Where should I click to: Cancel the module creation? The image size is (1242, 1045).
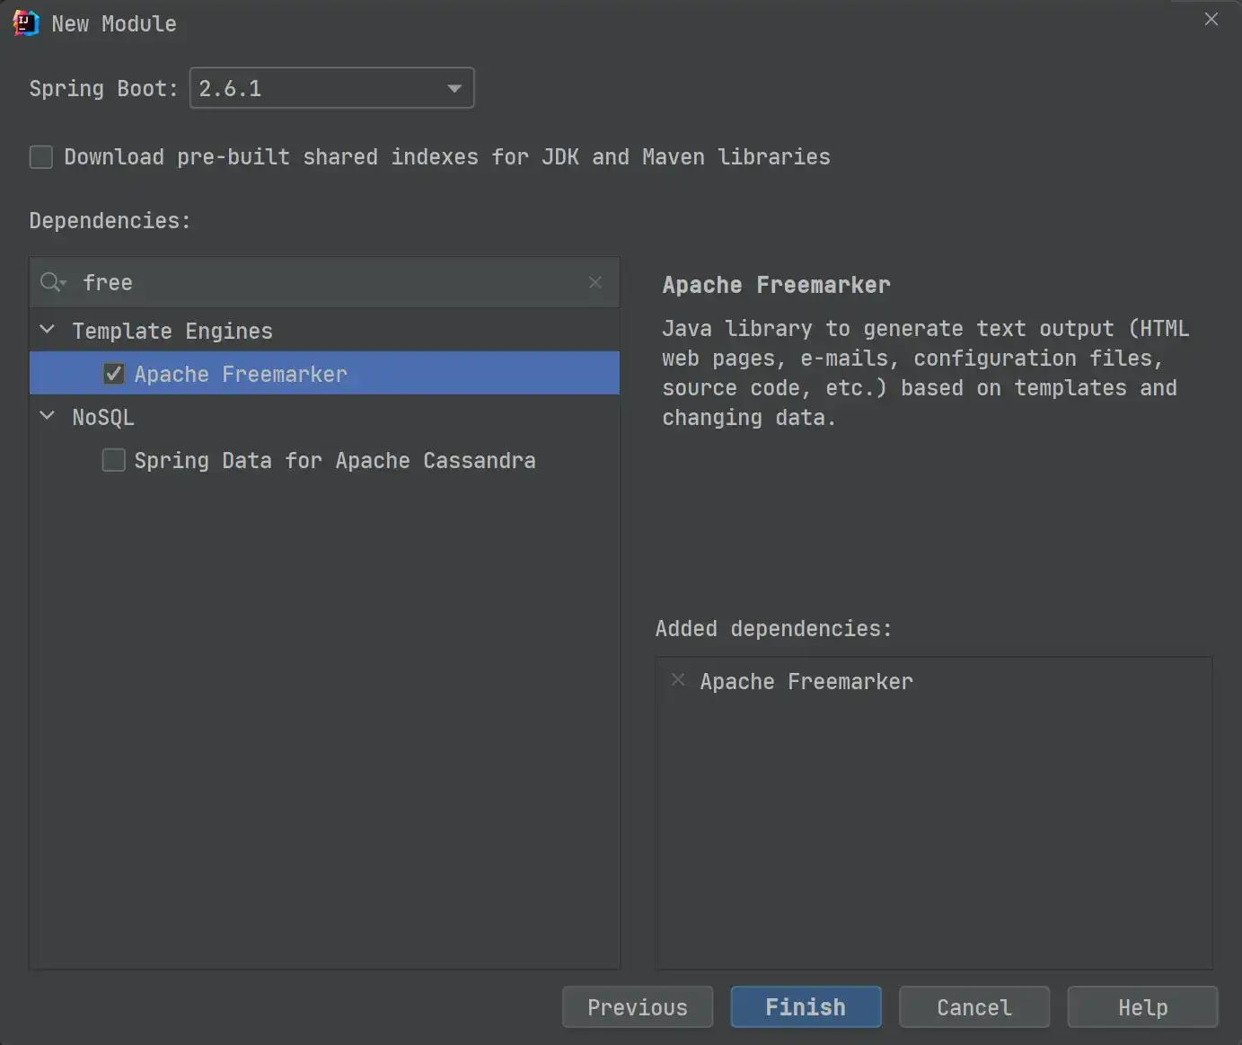tap(973, 1006)
